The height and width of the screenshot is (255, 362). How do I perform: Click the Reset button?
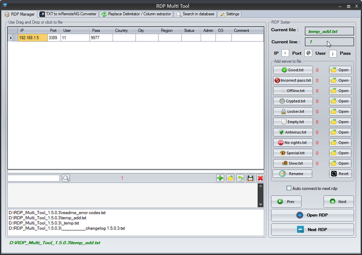click(340, 173)
